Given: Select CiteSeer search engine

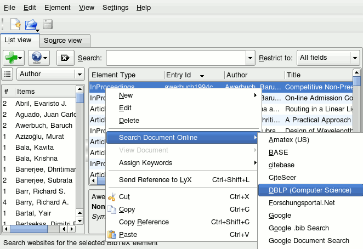Looking at the screenshot, I should click(311, 178).
